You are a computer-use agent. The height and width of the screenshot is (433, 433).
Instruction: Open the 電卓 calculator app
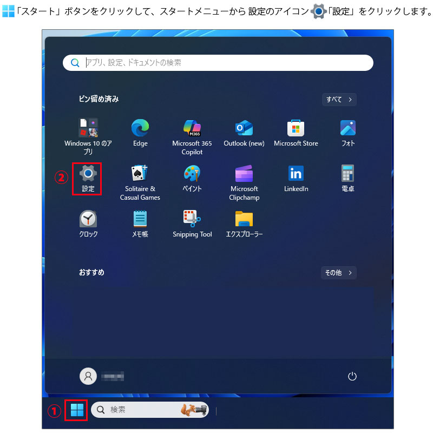(348, 179)
